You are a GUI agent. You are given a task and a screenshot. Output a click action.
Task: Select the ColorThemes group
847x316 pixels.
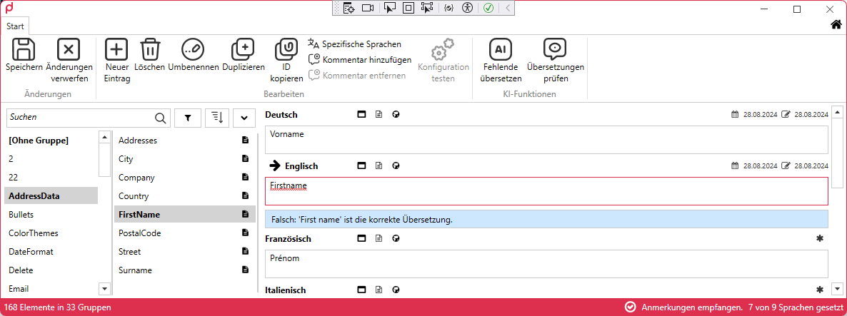pos(51,233)
